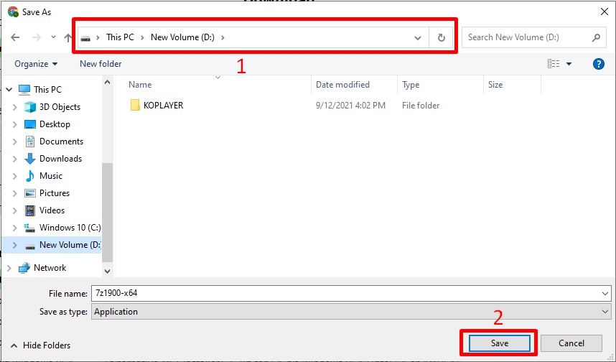Click the Up one level arrow
This screenshot has height=362, width=616.
(68, 37)
